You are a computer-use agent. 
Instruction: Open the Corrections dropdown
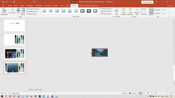tap(12, 11)
